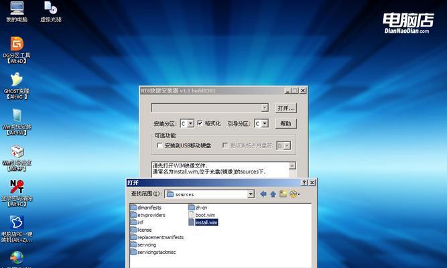
Task: Click the message box scrollbar up arrow
Action: point(292,165)
